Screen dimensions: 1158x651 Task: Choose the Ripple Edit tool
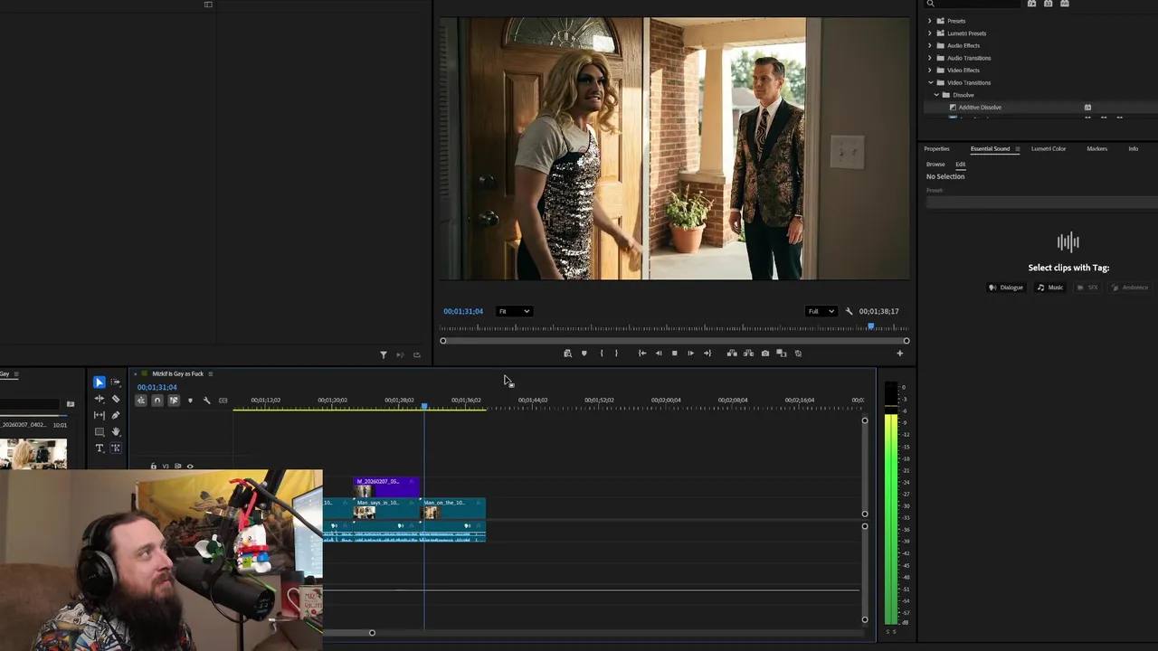click(x=100, y=399)
